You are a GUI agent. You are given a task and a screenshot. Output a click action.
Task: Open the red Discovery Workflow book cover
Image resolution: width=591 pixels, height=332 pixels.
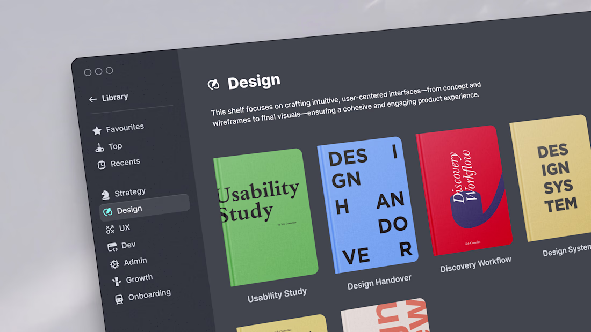click(x=464, y=190)
